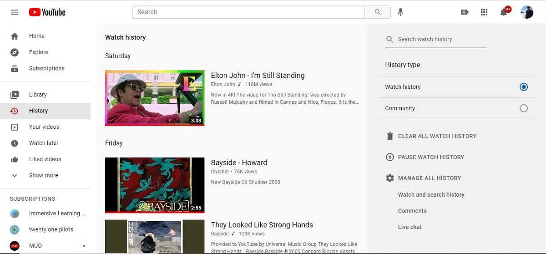Click the Subscriptions icon in sidebar
This screenshot has height=254, width=546.
15,68
